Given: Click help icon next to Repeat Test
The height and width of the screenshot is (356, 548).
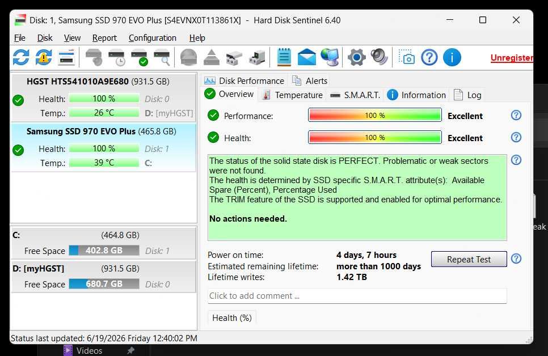Looking at the screenshot, I should 516,258.
